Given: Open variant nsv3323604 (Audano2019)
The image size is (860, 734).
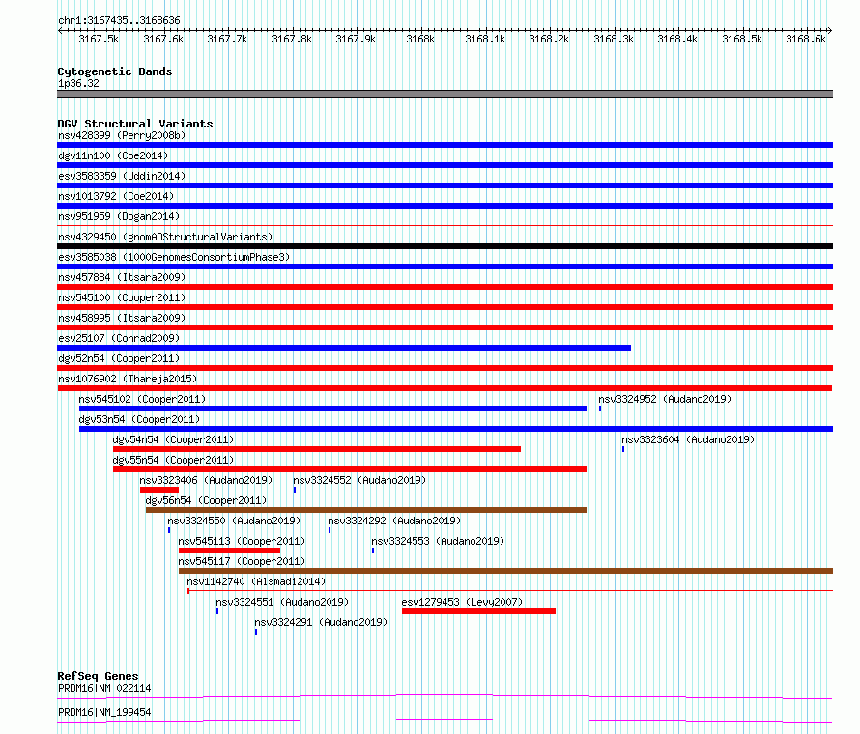Looking at the screenshot, I should (x=688, y=439).
